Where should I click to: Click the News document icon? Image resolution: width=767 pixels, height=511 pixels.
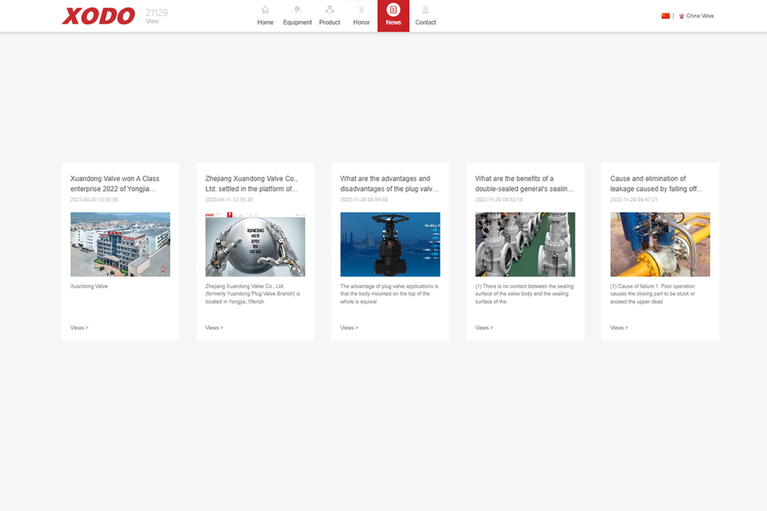pyautogui.click(x=393, y=10)
